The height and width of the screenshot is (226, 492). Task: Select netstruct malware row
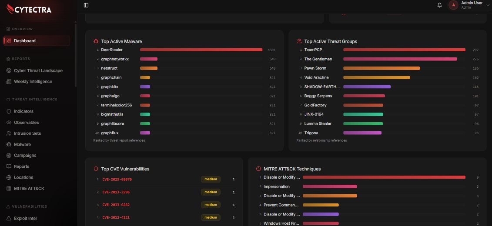tap(184, 68)
